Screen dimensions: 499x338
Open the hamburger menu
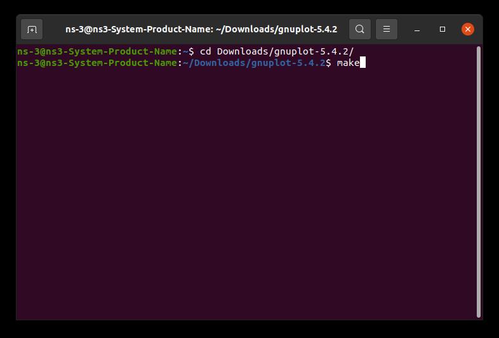pyautogui.click(x=387, y=29)
